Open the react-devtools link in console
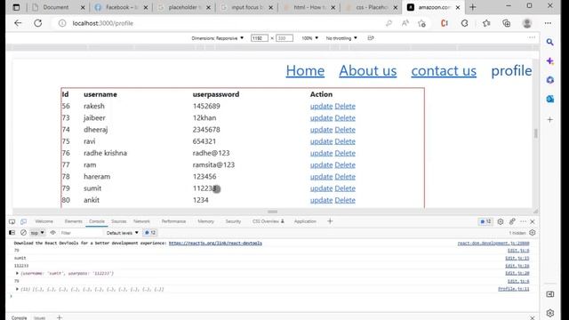The image size is (569, 320). coord(215,243)
